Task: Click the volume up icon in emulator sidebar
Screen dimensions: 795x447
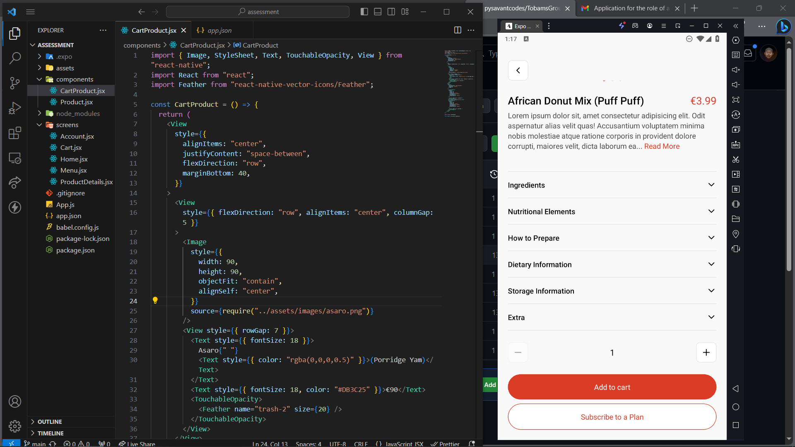Action: click(736, 70)
